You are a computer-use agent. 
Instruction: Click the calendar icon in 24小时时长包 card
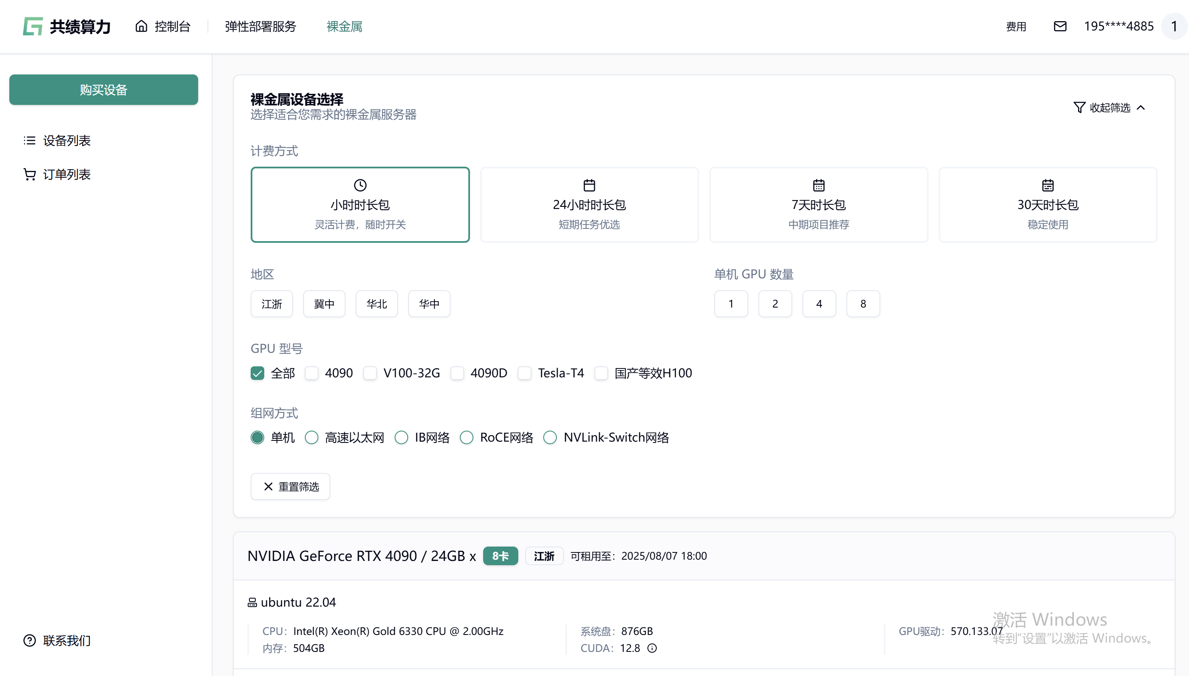tap(589, 185)
